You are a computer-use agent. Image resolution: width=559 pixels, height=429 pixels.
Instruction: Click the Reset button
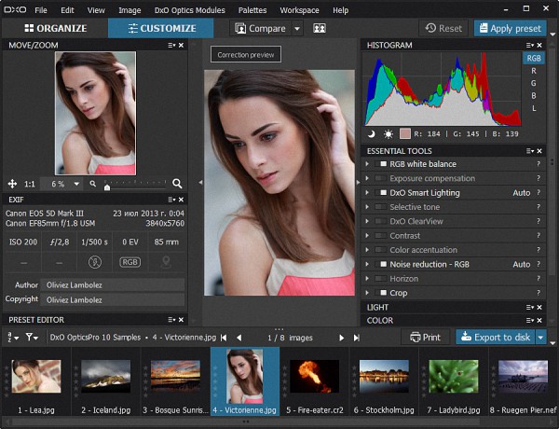point(443,28)
